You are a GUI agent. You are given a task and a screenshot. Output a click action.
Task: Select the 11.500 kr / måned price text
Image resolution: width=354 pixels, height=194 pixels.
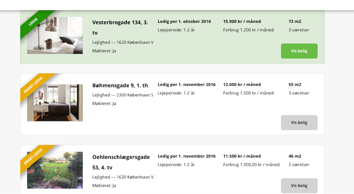(x=242, y=156)
